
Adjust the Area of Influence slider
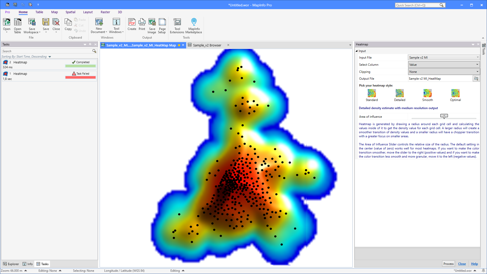pos(444,116)
